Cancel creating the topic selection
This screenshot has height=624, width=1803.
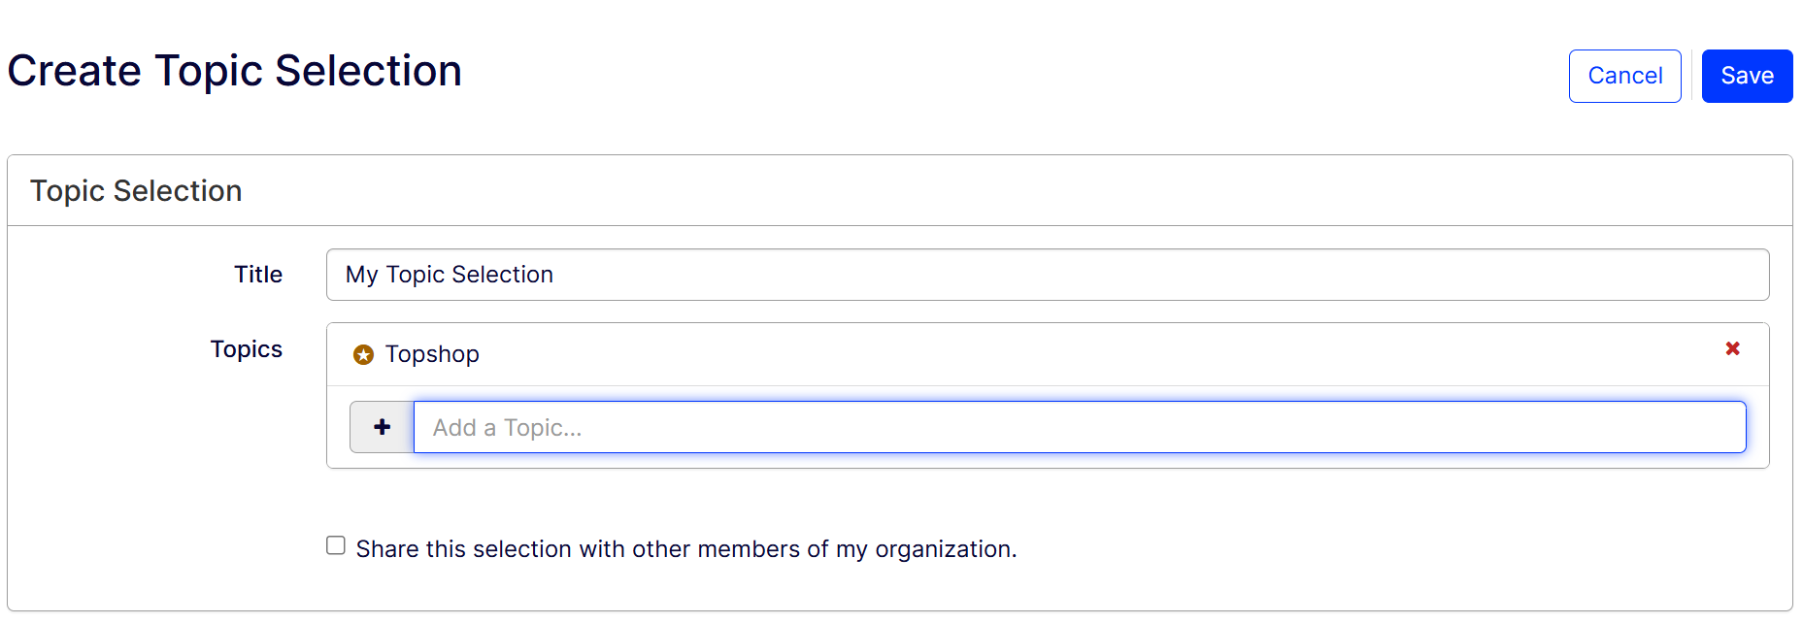point(1624,76)
